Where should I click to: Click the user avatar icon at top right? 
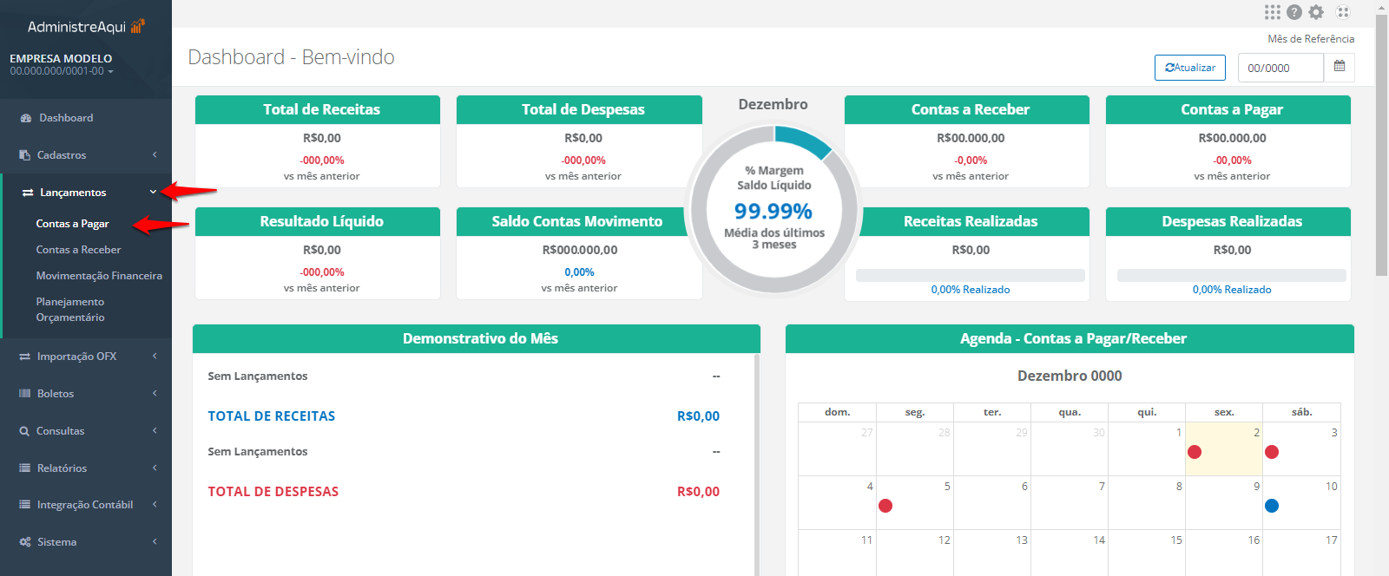coord(1343,12)
